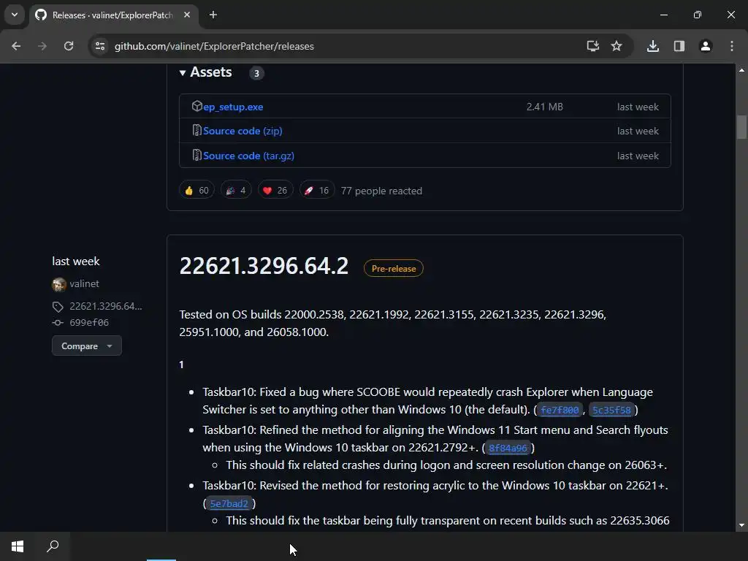Screen dimensions: 748x561
Task: Click the last week timestamp above valinet
Action: (x=76, y=262)
